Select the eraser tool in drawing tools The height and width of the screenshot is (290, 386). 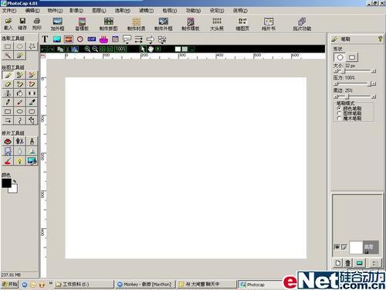(8, 84)
